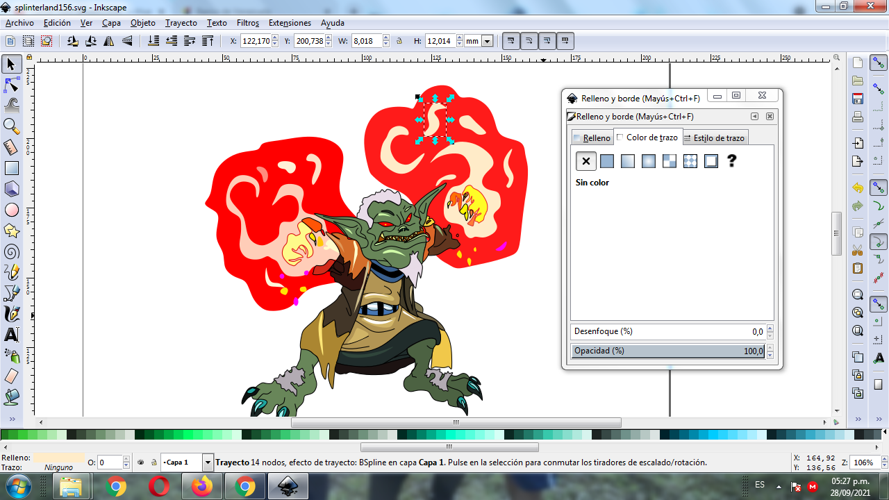Viewport: 889px width, 500px height.
Task: Click the Cut scissors icon
Action: click(x=858, y=250)
